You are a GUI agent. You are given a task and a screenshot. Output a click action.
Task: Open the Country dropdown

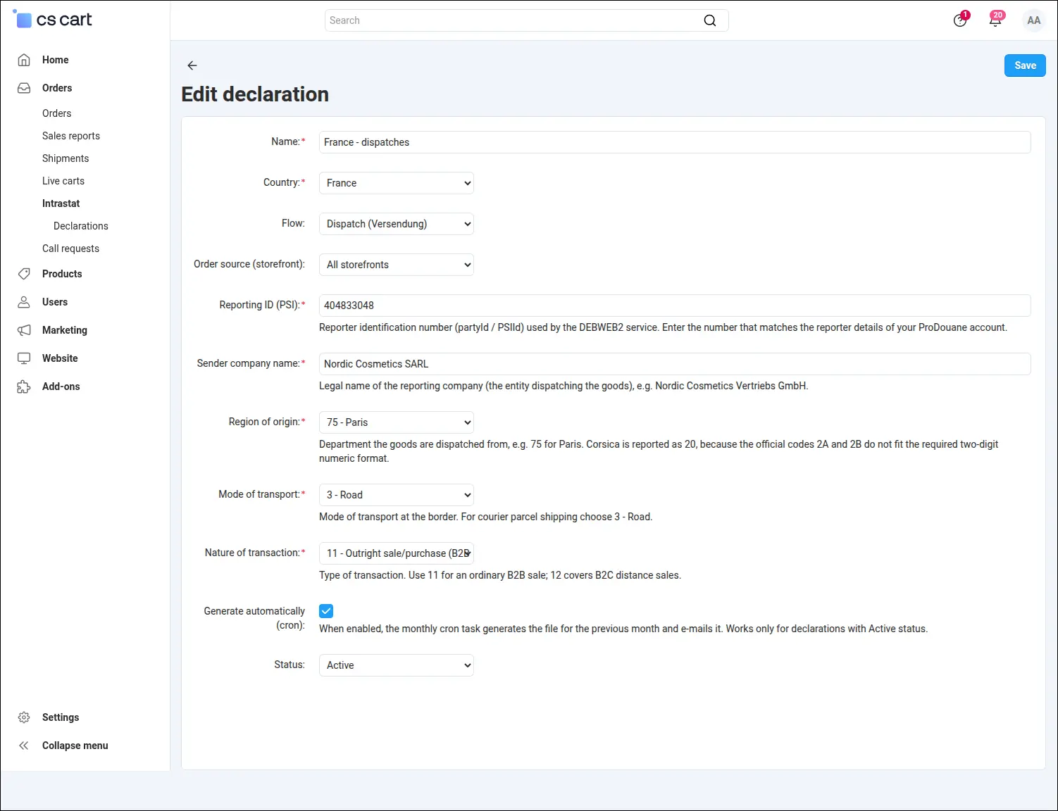click(x=397, y=183)
